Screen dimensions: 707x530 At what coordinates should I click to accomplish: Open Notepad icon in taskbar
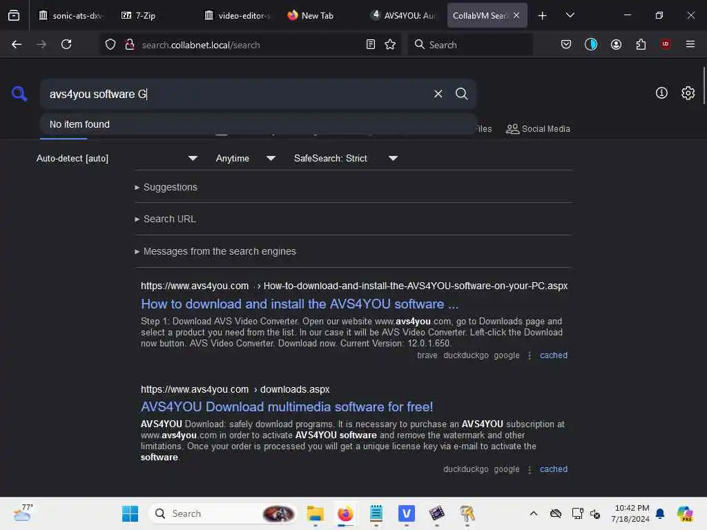376,513
